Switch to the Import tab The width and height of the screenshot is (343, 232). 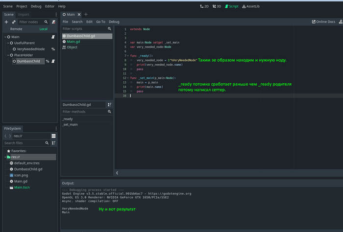pos(24,15)
